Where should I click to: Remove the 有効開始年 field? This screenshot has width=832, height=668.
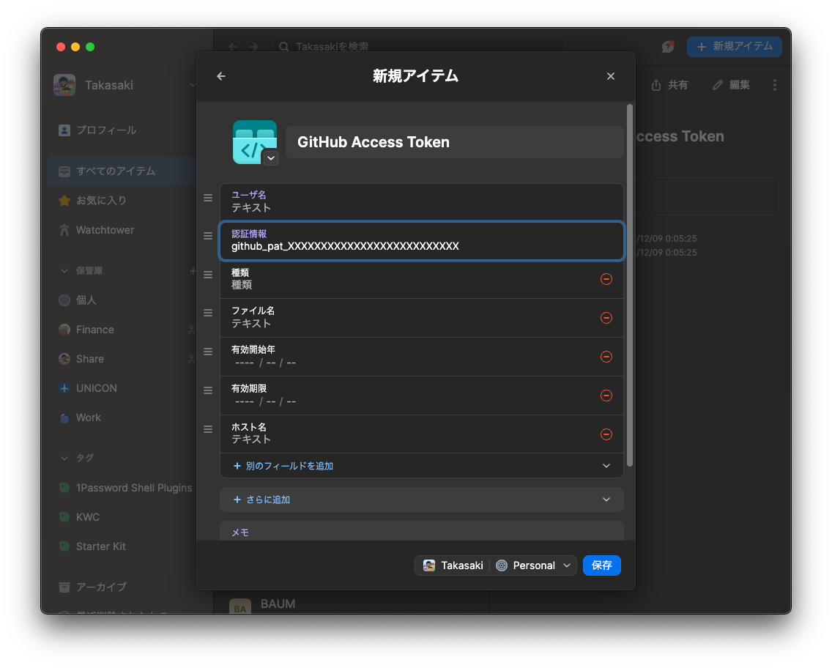[x=606, y=357]
